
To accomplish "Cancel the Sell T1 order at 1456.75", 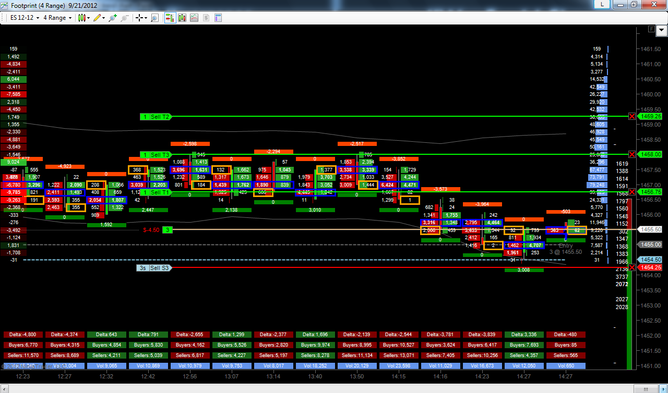I will (x=632, y=192).
